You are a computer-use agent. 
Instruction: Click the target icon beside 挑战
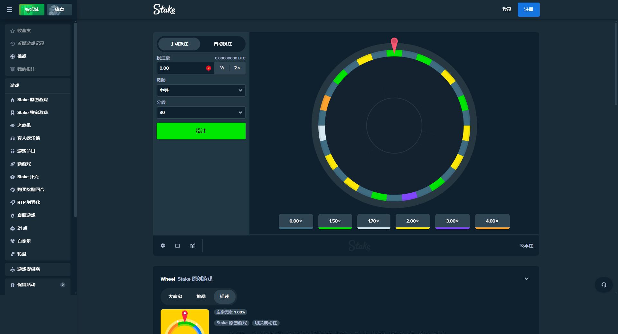coord(13,57)
